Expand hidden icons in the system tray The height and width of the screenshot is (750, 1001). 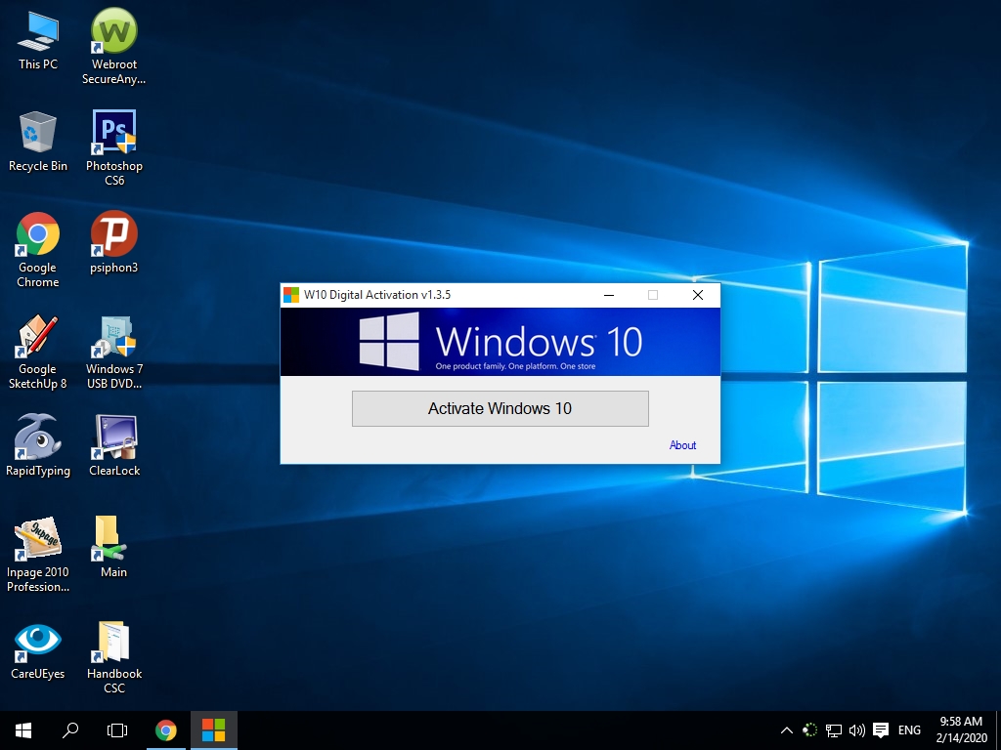click(786, 729)
